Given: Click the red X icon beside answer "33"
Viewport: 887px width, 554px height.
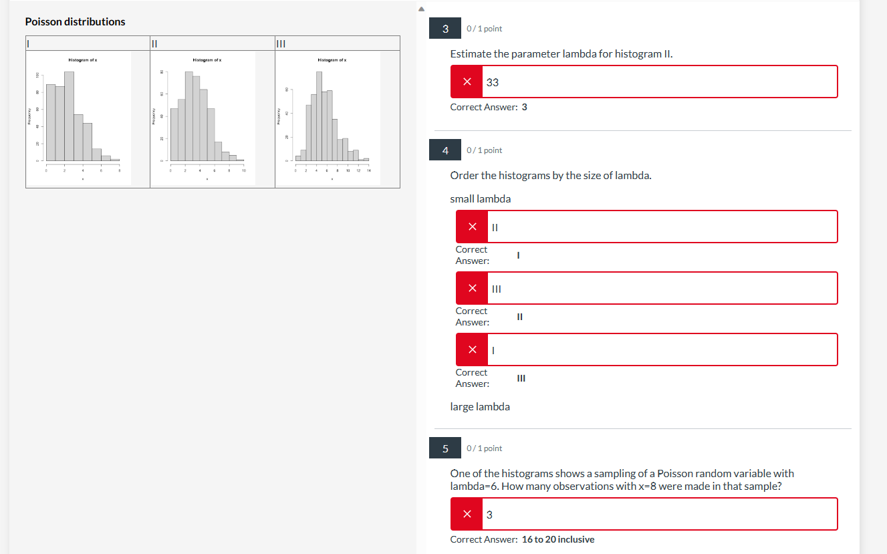Looking at the screenshot, I should 466,81.
